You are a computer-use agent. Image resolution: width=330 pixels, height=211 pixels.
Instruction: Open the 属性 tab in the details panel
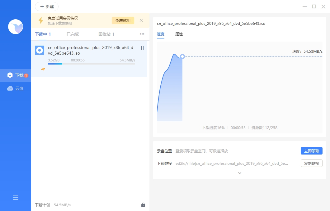(x=179, y=34)
